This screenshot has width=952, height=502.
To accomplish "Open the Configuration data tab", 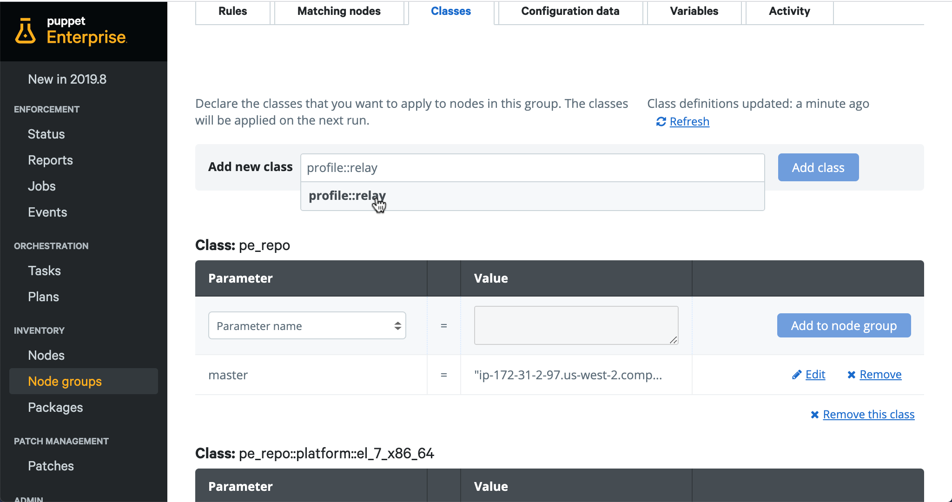I will pyautogui.click(x=570, y=12).
